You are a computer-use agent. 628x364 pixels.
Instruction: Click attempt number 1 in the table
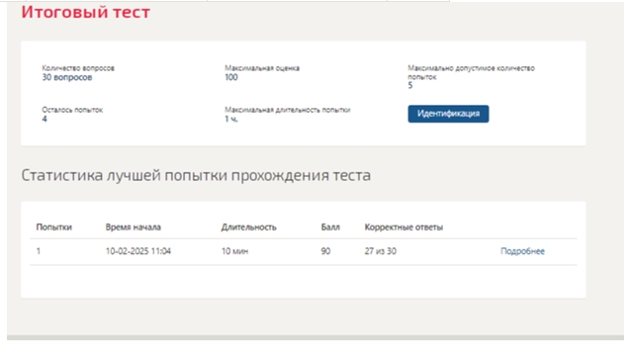39,251
